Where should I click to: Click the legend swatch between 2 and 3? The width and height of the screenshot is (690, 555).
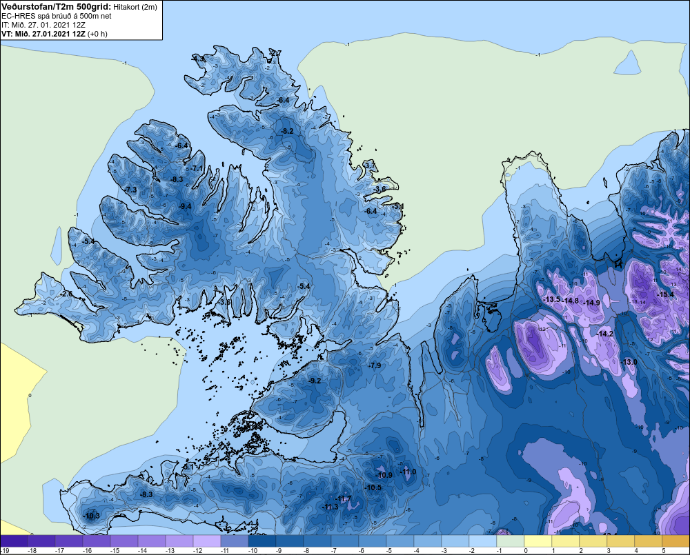pyautogui.click(x=593, y=541)
